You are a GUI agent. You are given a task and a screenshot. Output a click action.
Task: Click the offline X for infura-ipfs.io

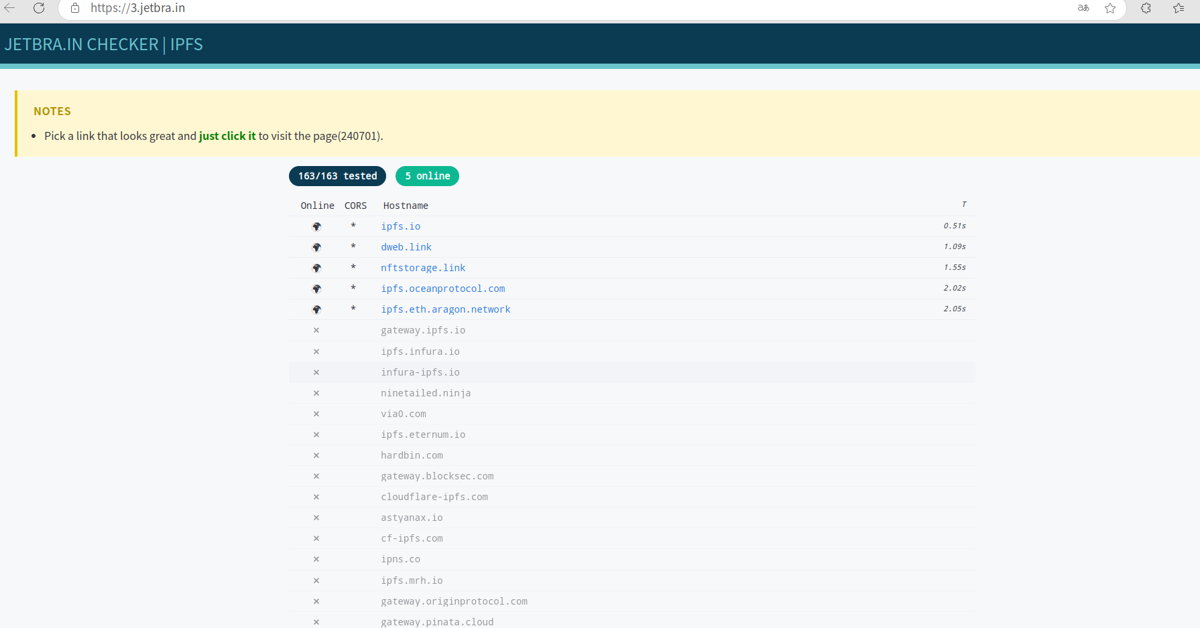(x=316, y=372)
